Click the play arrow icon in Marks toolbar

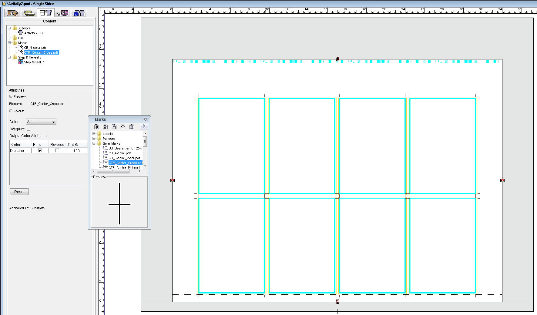144,126
